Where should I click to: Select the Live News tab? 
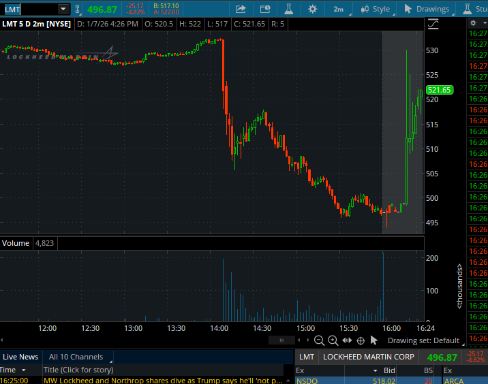click(x=20, y=357)
